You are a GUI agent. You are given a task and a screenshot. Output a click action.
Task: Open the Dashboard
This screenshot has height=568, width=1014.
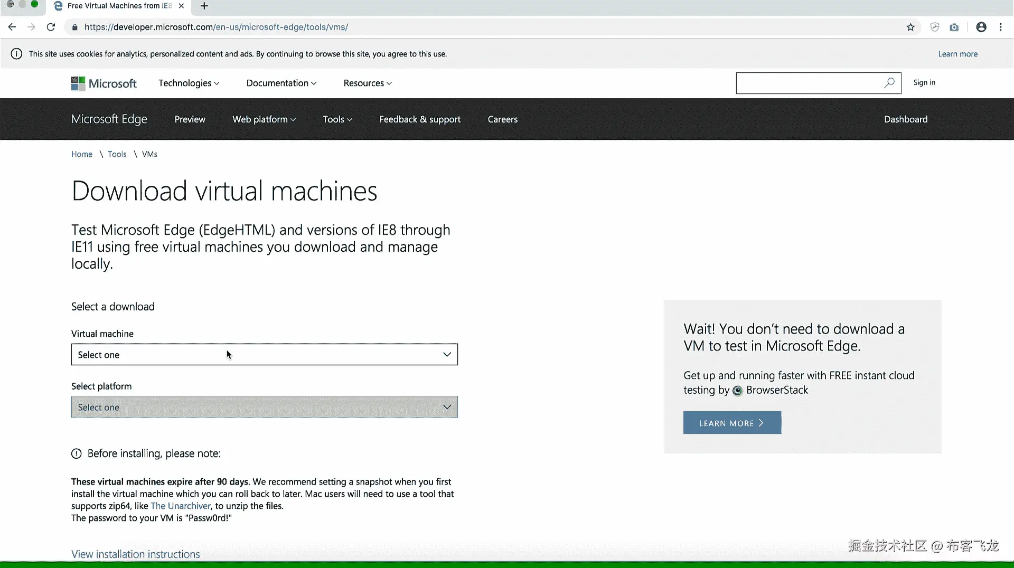pyautogui.click(x=906, y=119)
